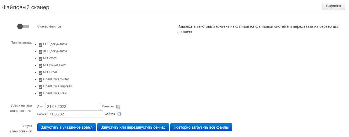Open the clock time picker icon
This screenshot has height=137, width=349.
(119, 114)
